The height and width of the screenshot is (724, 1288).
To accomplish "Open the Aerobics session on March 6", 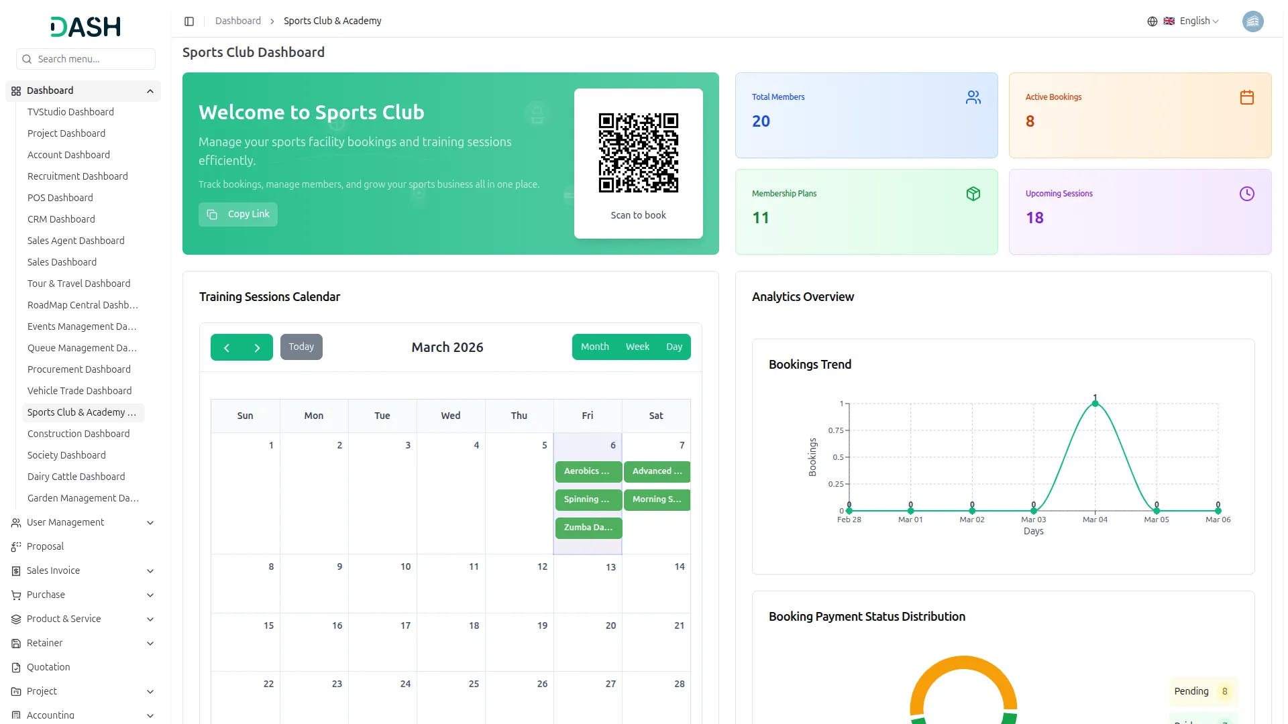I will (x=588, y=471).
